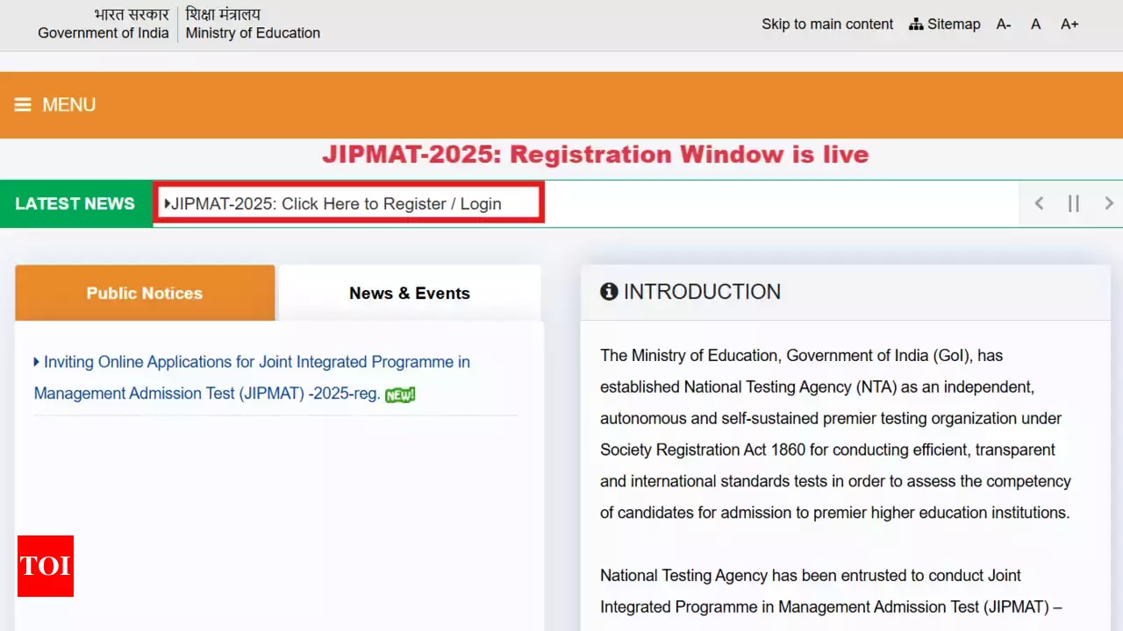Pause the latest news ticker
Screen dimensions: 1123x631
click(x=1073, y=203)
